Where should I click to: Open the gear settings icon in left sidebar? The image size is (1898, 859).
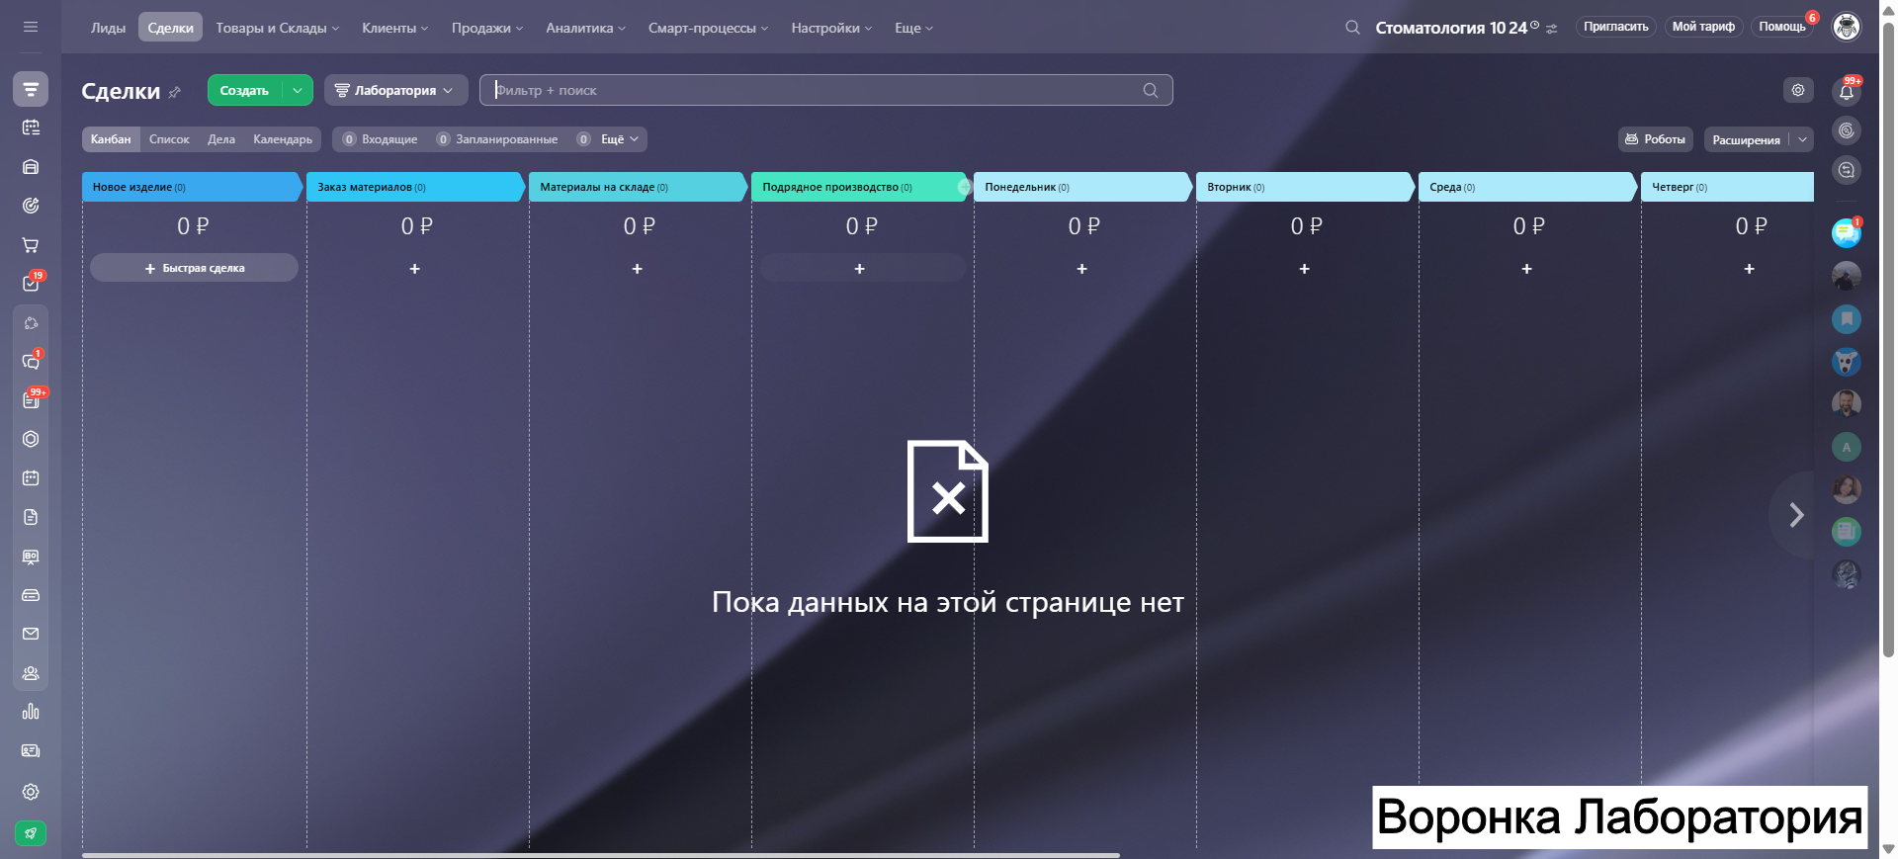(31, 792)
